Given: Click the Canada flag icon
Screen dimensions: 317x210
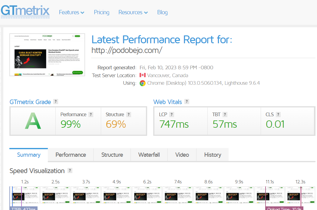Looking at the screenshot, I should [143, 75].
